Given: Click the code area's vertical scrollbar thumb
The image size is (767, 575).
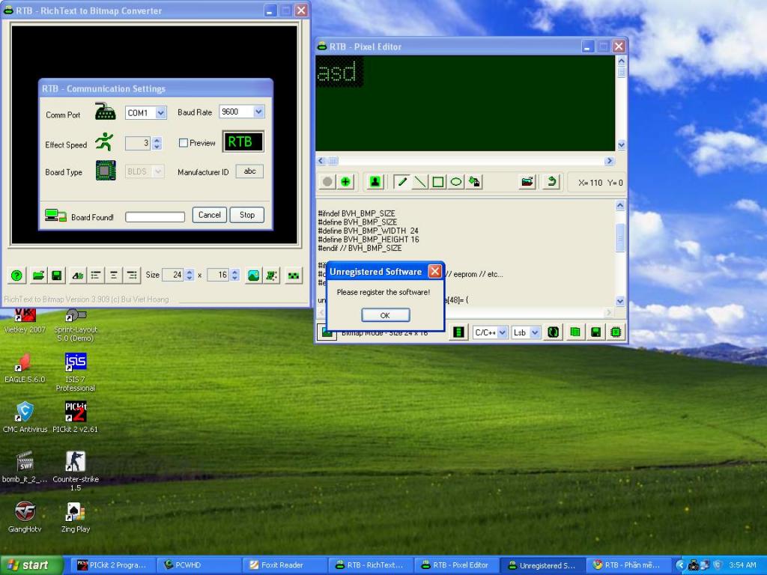Looking at the screenshot, I should (x=619, y=238).
